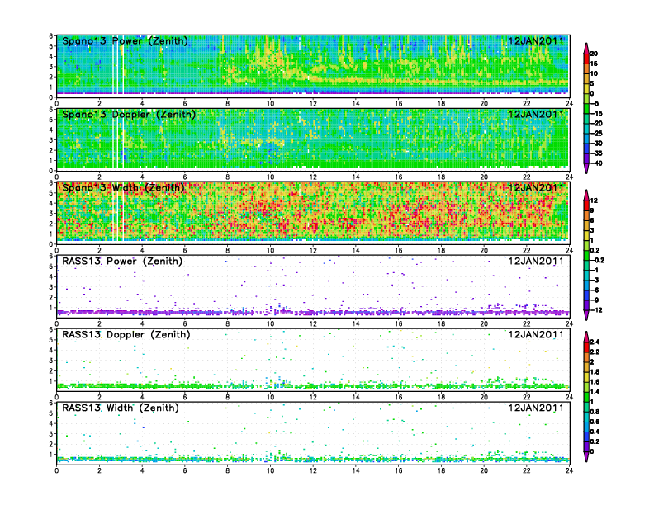Click hour 24 tick below RASS13 Width panel
The height and width of the screenshot is (505, 654).
tap(569, 470)
